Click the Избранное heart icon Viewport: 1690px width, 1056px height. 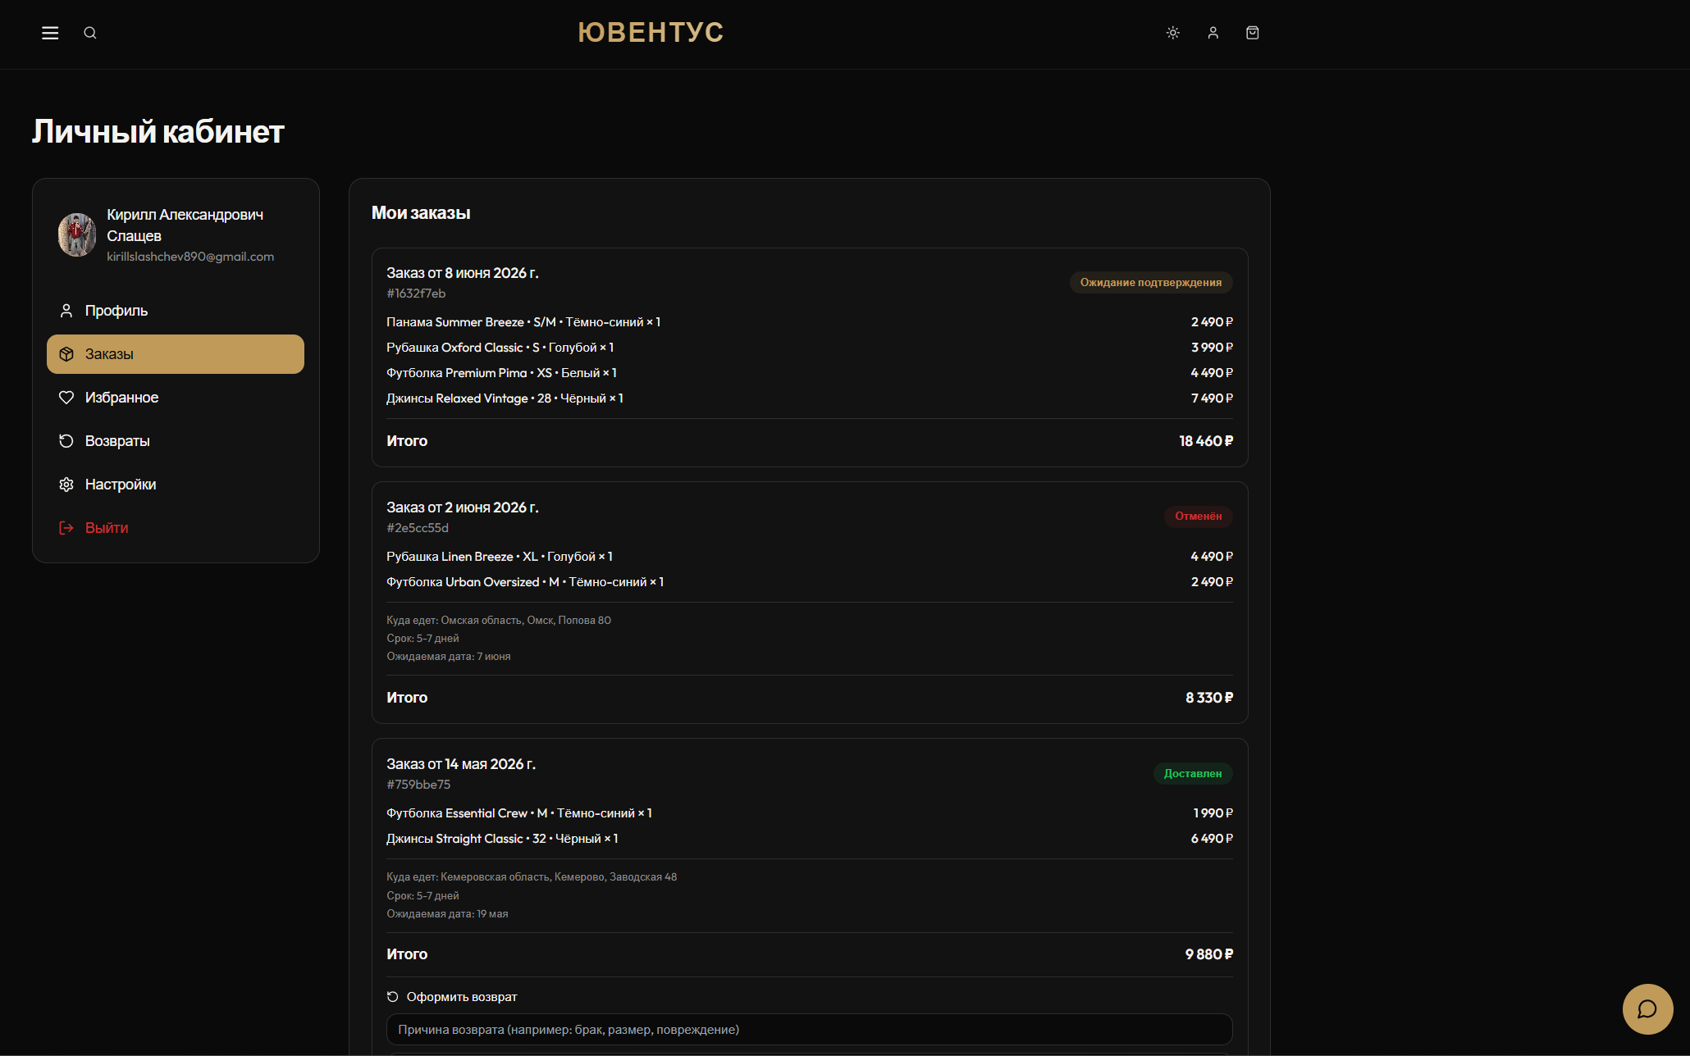pyautogui.click(x=66, y=398)
